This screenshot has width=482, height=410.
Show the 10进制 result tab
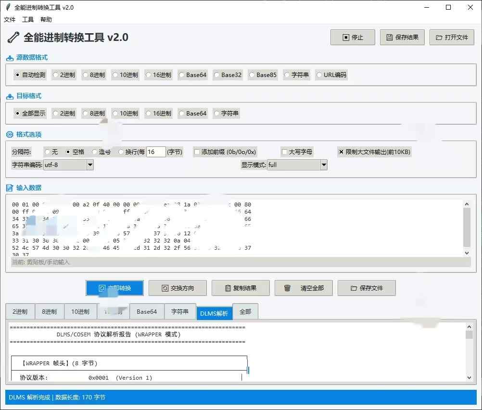click(x=80, y=311)
